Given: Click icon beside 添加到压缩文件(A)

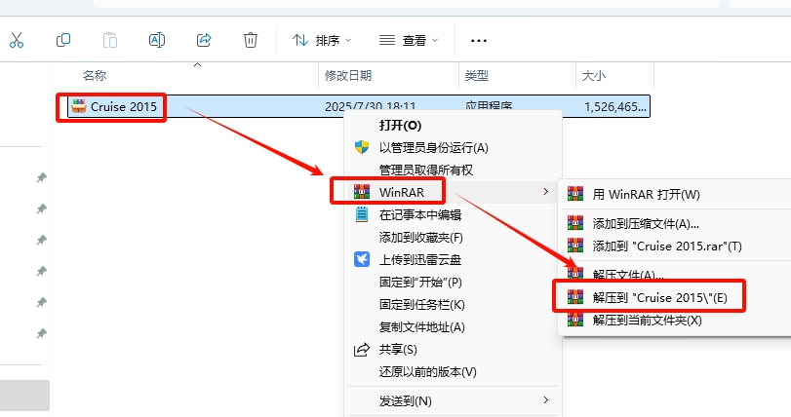Looking at the screenshot, I should [575, 223].
